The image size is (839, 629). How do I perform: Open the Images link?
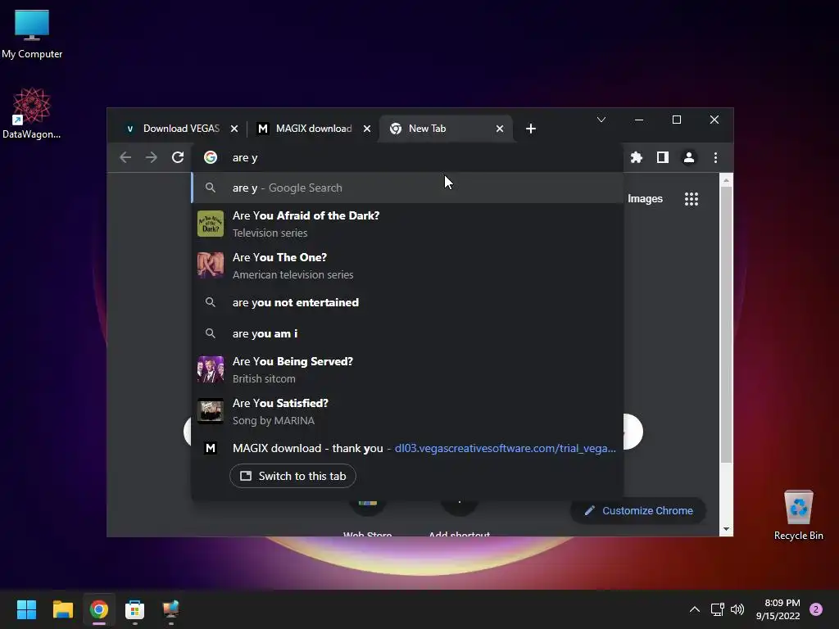coord(645,199)
